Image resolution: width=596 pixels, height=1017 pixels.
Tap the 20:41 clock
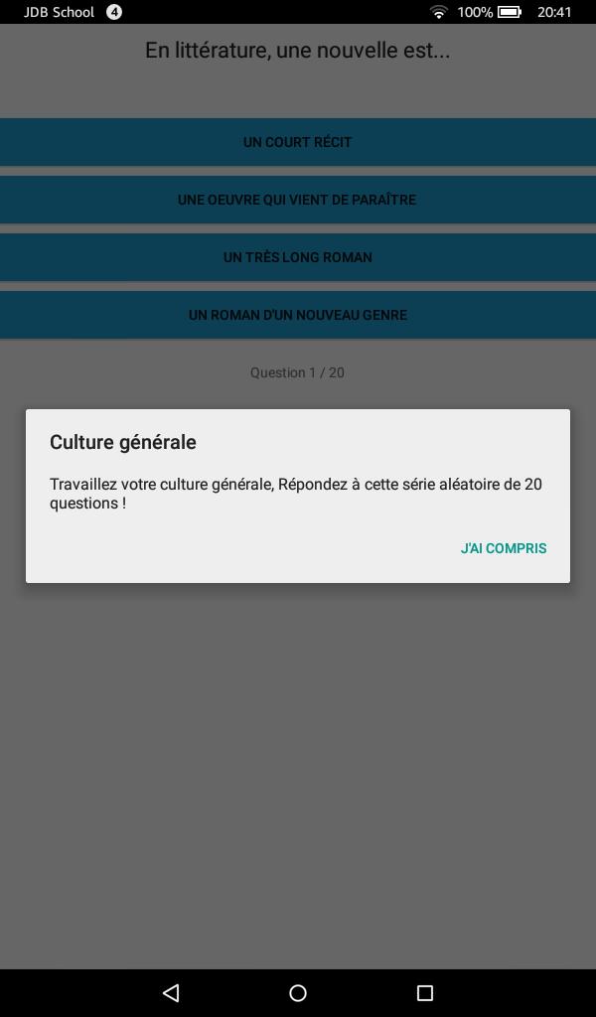[554, 12]
